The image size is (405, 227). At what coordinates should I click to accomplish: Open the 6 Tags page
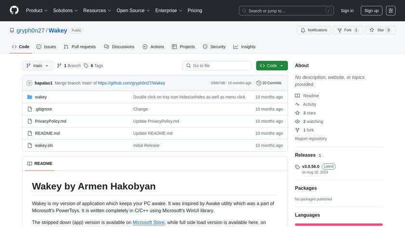tap(94, 65)
